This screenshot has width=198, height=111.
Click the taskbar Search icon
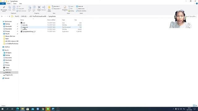[7, 109]
